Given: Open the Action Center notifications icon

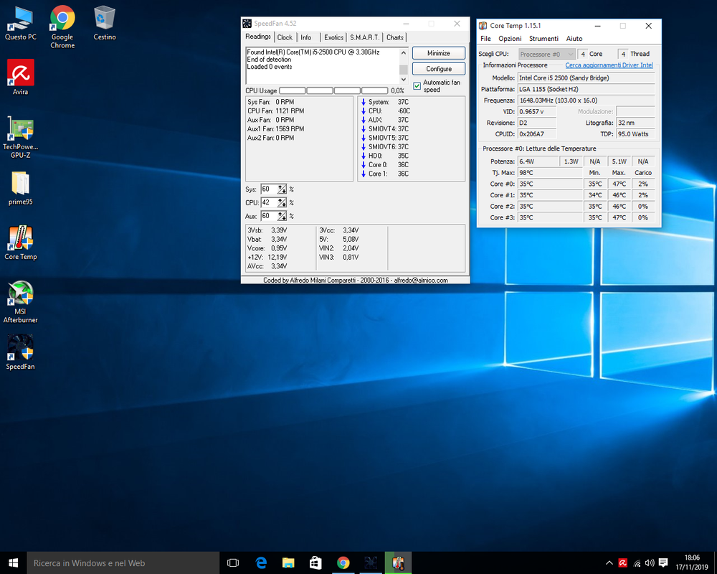Looking at the screenshot, I should point(663,563).
